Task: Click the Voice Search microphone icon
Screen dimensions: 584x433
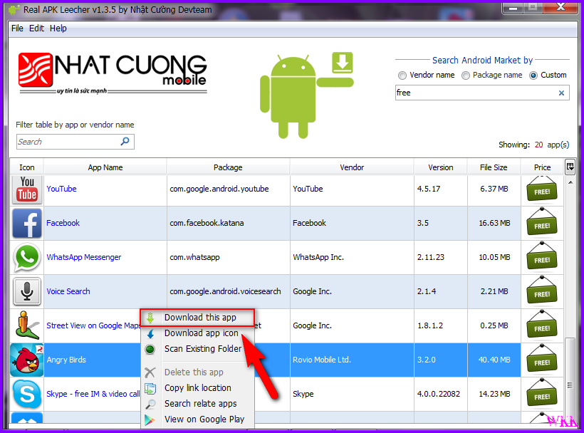Action: click(27, 291)
